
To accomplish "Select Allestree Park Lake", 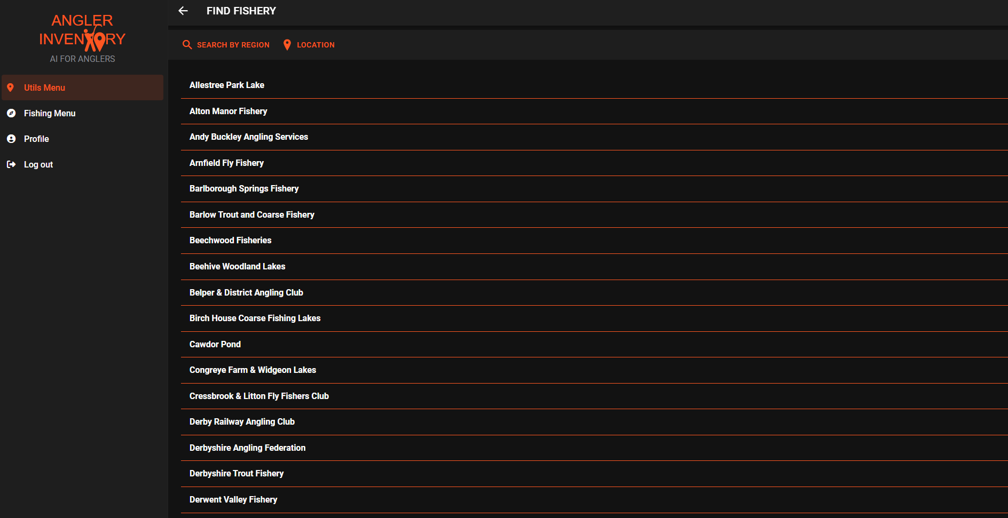I will (x=227, y=85).
